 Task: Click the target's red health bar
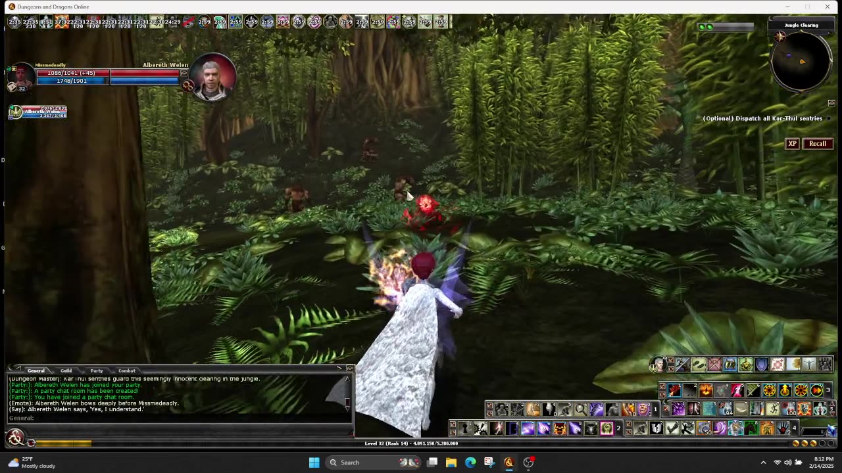[145, 73]
